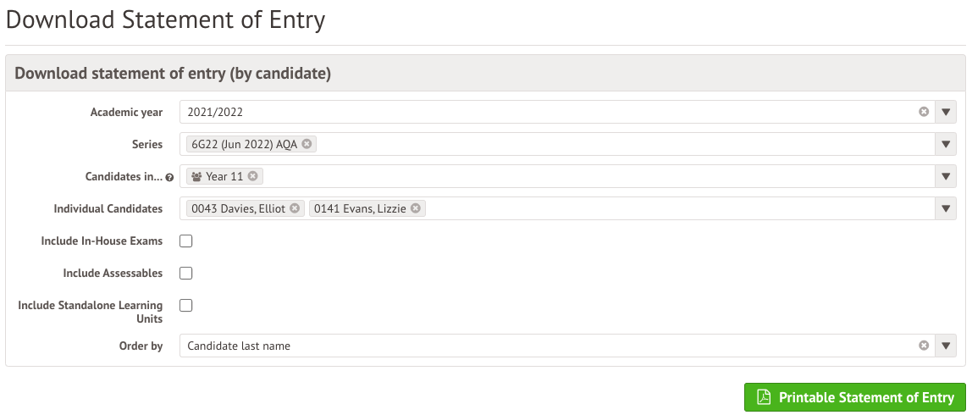
Task: Check Include Standalone Learning Units
Action: pos(186,306)
